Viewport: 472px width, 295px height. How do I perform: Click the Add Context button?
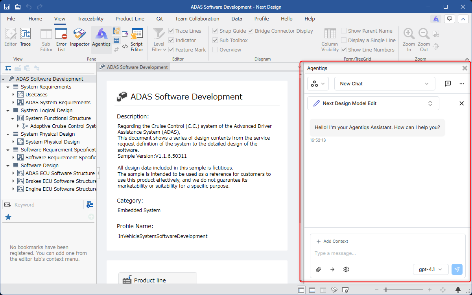click(332, 241)
